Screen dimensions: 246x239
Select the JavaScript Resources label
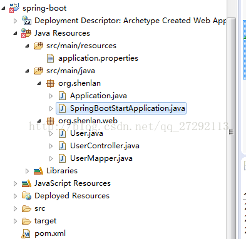pyautogui.click(x=73, y=183)
